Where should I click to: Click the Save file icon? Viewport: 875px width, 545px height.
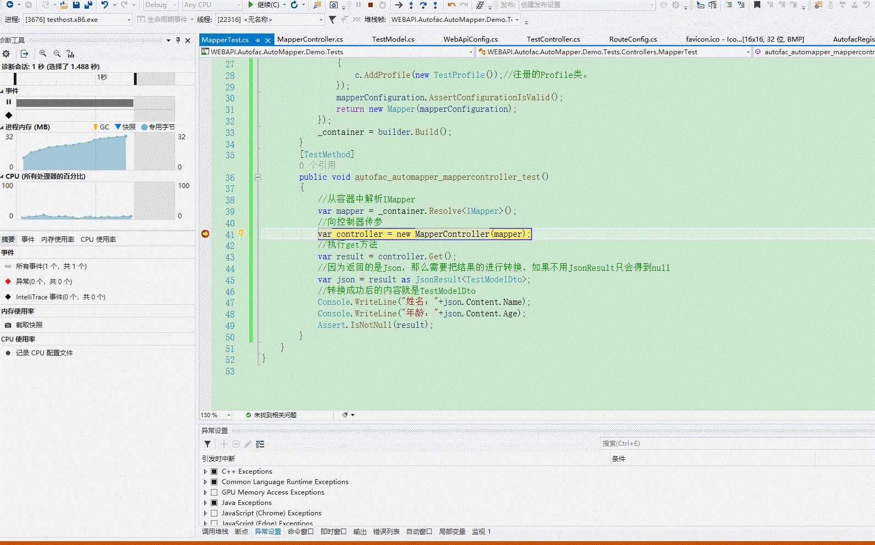click(76, 5)
